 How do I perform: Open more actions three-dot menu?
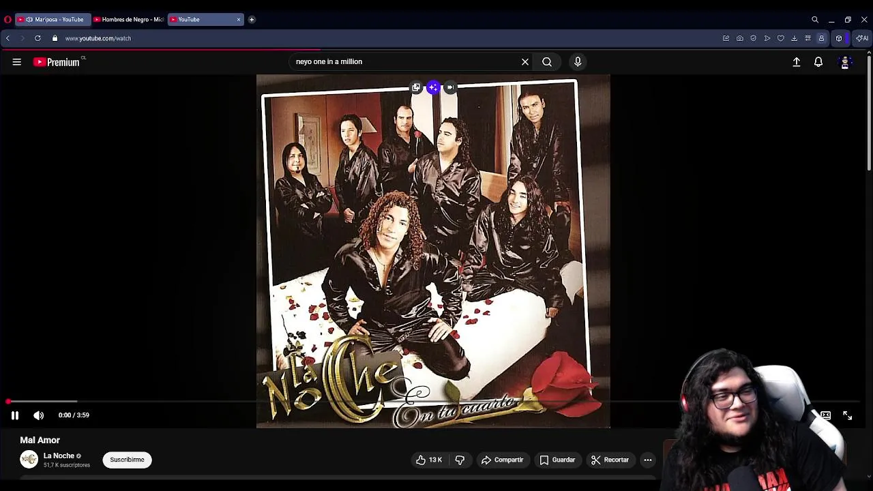648,460
